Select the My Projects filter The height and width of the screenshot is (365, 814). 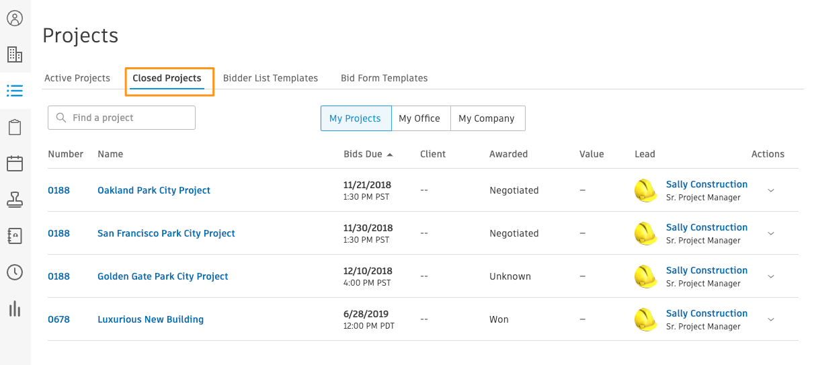coord(355,118)
